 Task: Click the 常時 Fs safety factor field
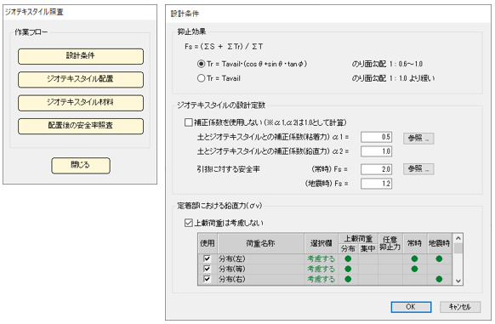pos(376,169)
